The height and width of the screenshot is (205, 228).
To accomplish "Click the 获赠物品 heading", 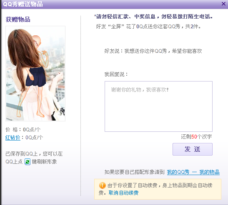I will (18, 20).
